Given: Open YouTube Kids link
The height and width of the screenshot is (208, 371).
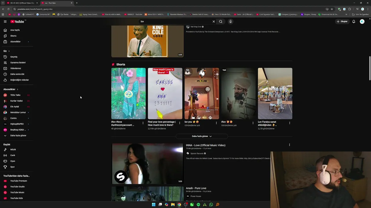Looking at the screenshot, I should pyautogui.click(x=17, y=198).
